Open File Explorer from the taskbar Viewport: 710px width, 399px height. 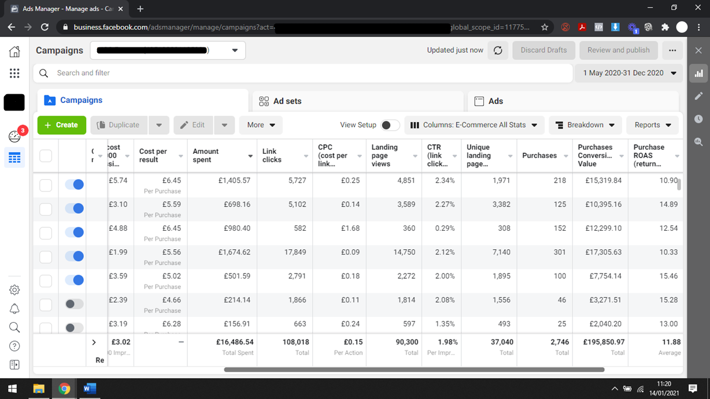[x=39, y=389]
